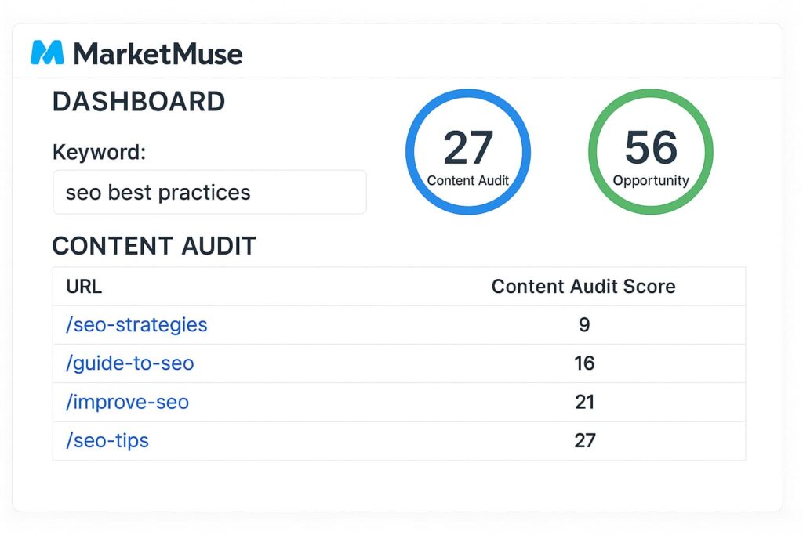803x535 pixels.
Task: Click the Keyword: label
Action: [100, 153]
